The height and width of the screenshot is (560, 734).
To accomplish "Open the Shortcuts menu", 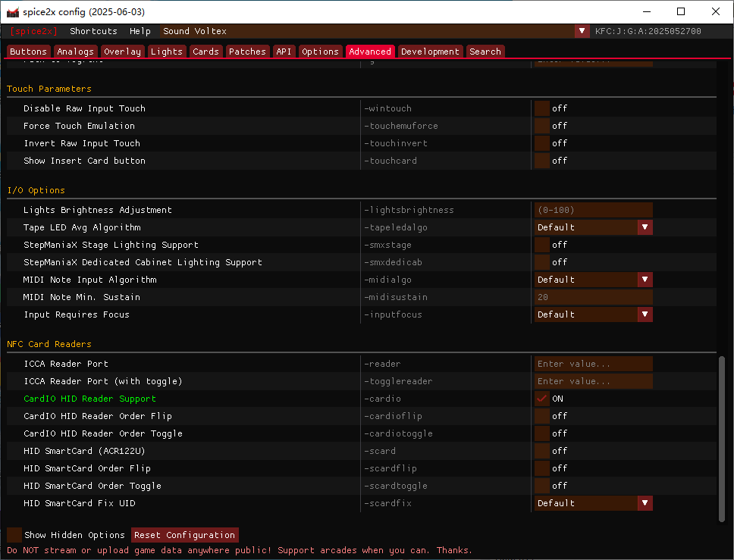I will tap(93, 31).
